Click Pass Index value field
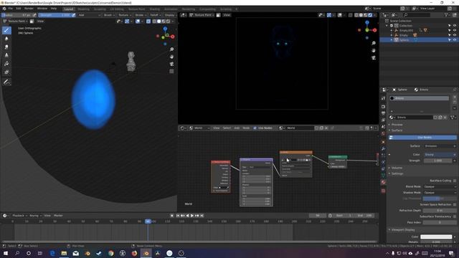 click(440, 223)
